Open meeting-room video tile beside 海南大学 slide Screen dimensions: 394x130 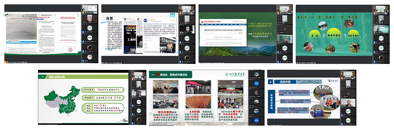click(x=348, y=75)
